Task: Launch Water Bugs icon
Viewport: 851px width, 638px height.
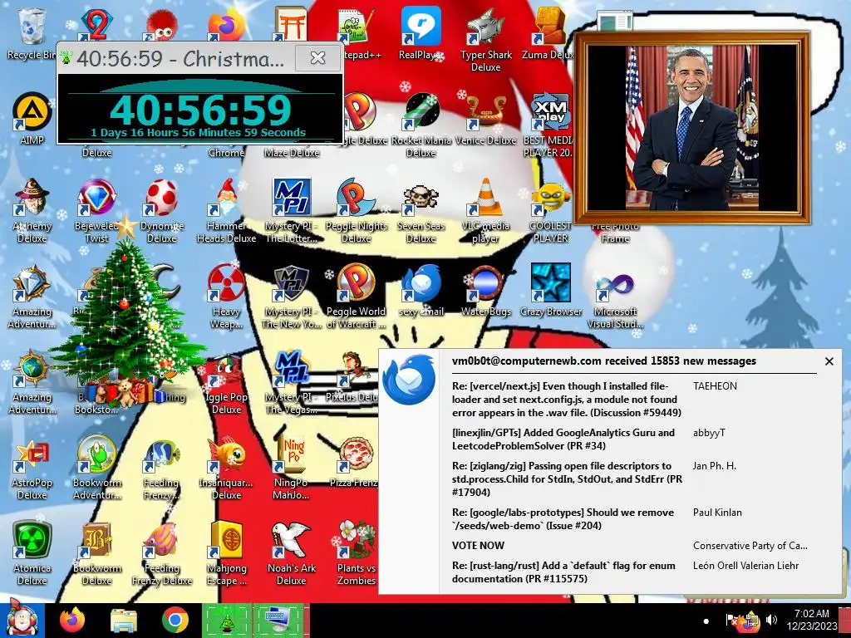Action: [x=485, y=290]
